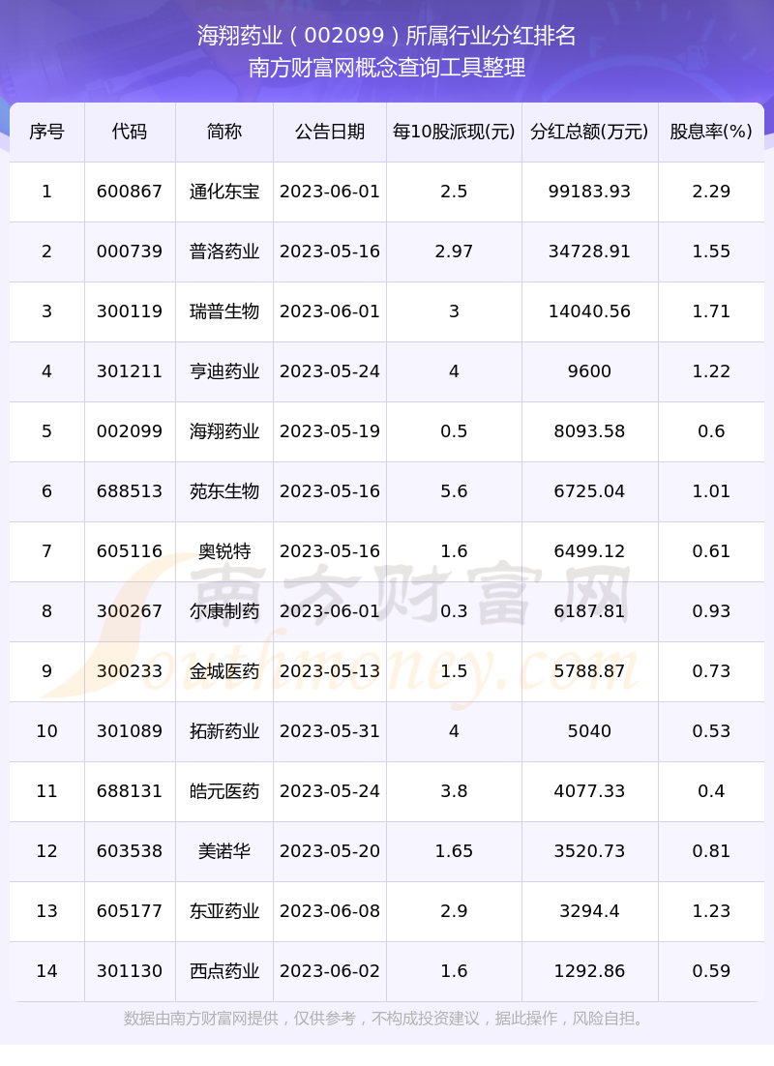Image resolution: width=774 pixels, height=1066 pixels.
Task: Click the 苑东生物 name cell
Action: pos(224,491)
